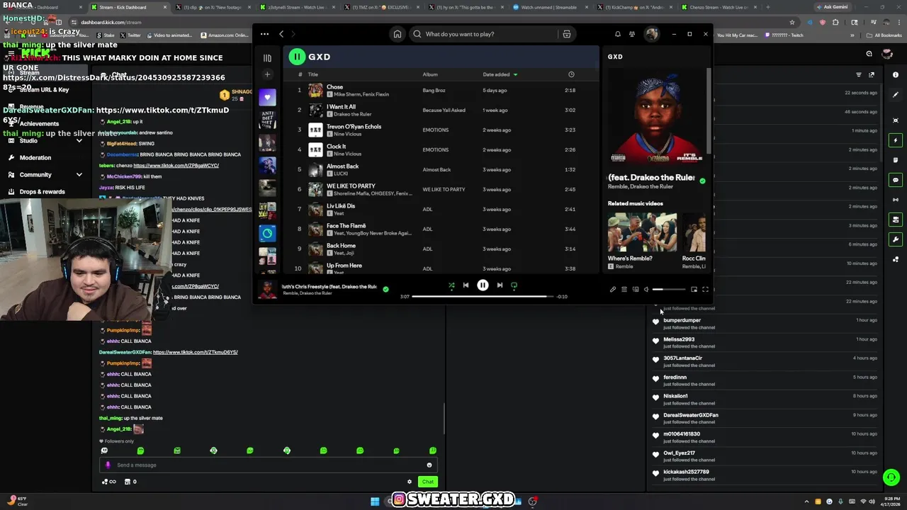Viewport: 907px width, 510px height.
Task: Open Spotify notifications bell
Action: [x=618, y=34]
